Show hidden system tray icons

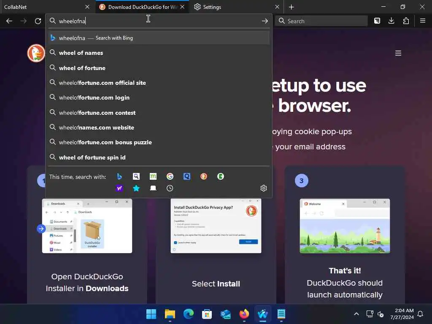click(x=356, y=314)
